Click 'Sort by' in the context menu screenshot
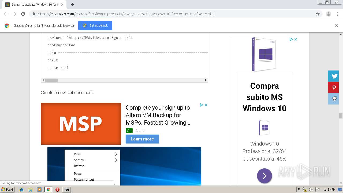 pos(79,160)
